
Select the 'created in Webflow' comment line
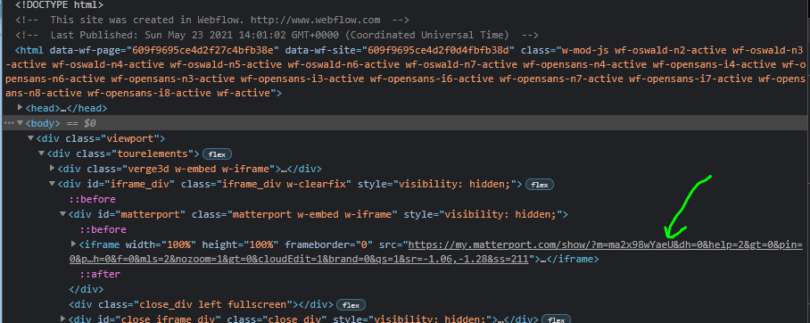click(x=212, y=21)
